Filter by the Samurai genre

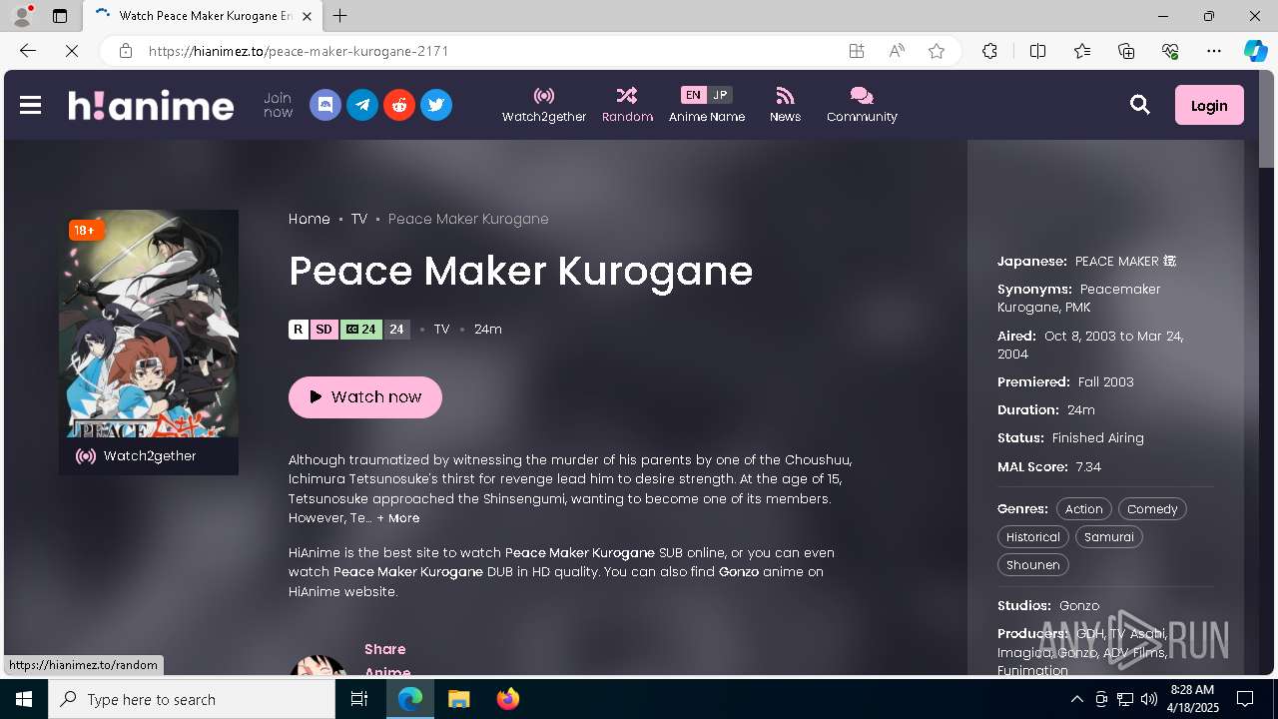pyautogui.click(x=1108, y=537)
